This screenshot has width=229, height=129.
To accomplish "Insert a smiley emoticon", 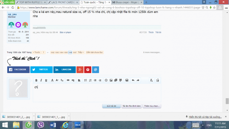I will [106, 80].
